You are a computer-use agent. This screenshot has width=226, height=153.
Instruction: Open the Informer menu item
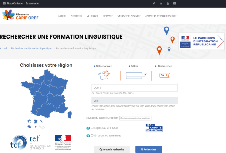click(107, 16)
